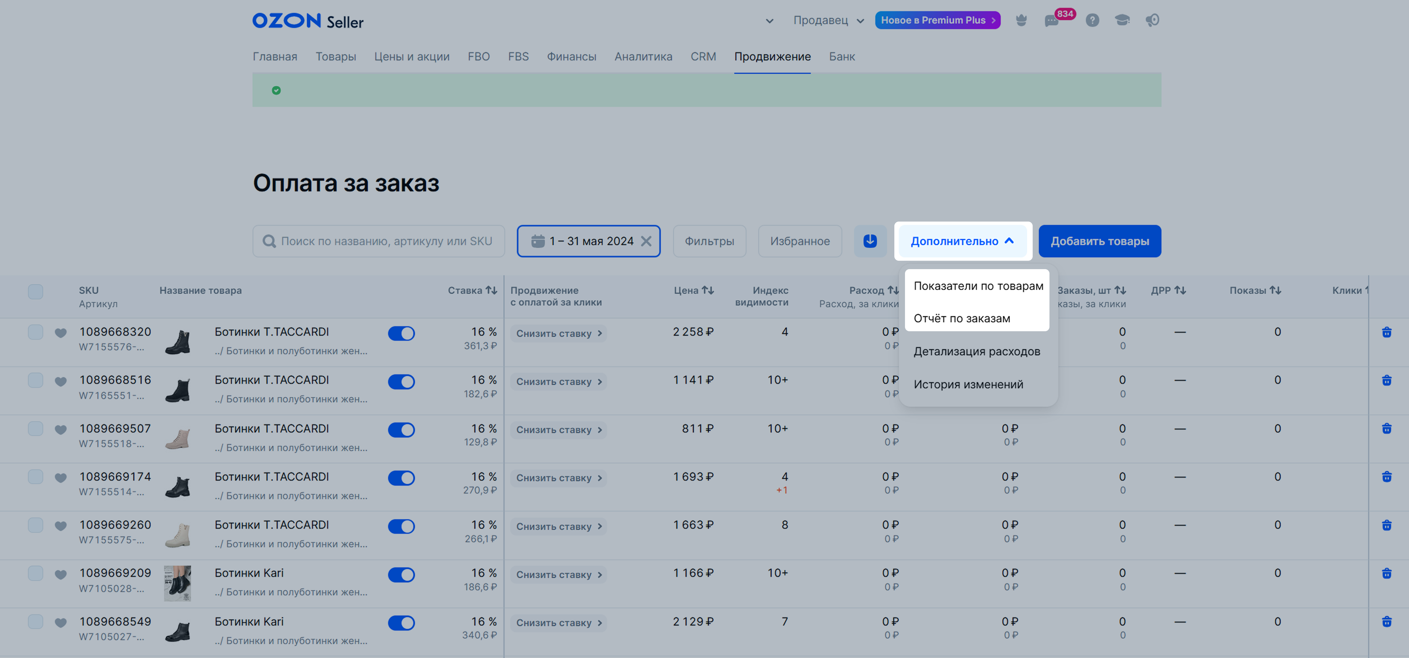Screen dimensions: 1409x658
Task: Open the education graduation cap icon
Action: point(1122,20)
